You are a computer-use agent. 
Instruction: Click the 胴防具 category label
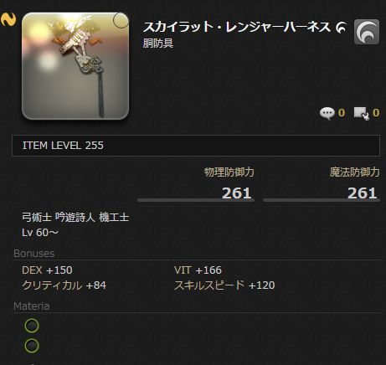pyautogui.click(x=158, y=44)
